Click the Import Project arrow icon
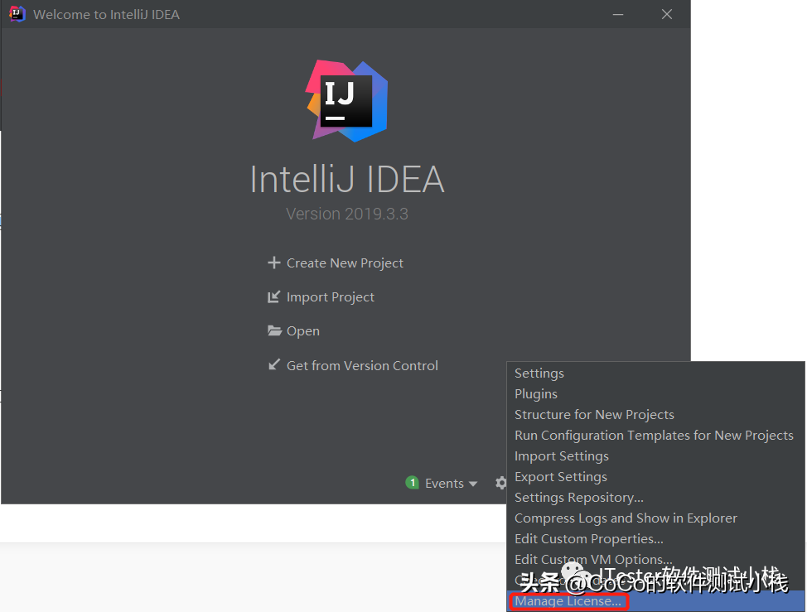This screenshot has width=807, height=612. (274, 297)
